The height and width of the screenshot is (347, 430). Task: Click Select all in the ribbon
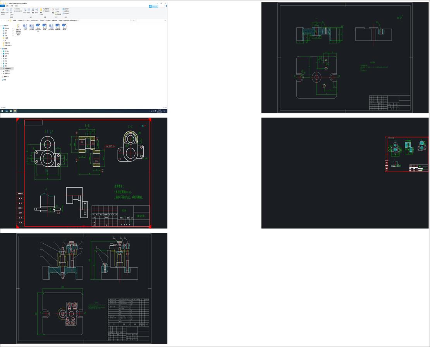tap(66, 9)
